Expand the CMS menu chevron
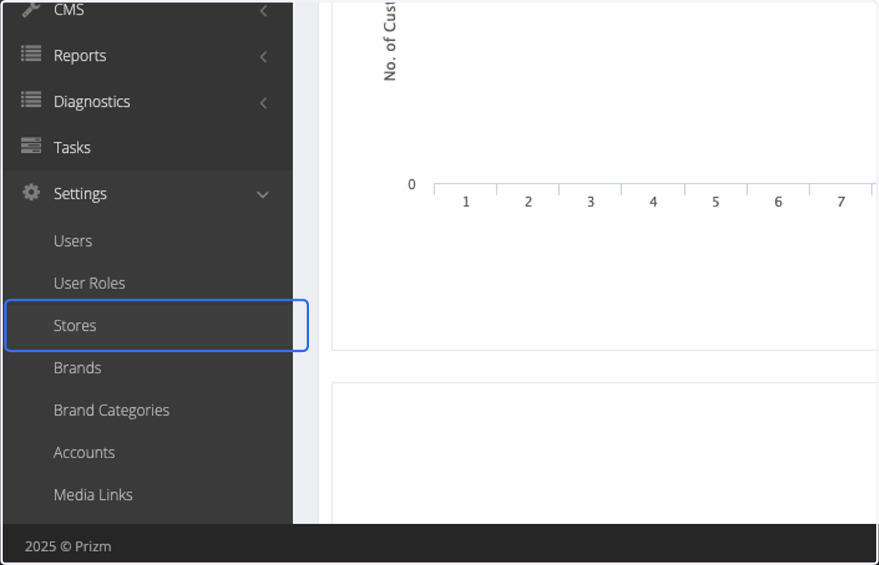Image resolution: width=879 pixels, height=565 pixels. [x=263, y=11]
